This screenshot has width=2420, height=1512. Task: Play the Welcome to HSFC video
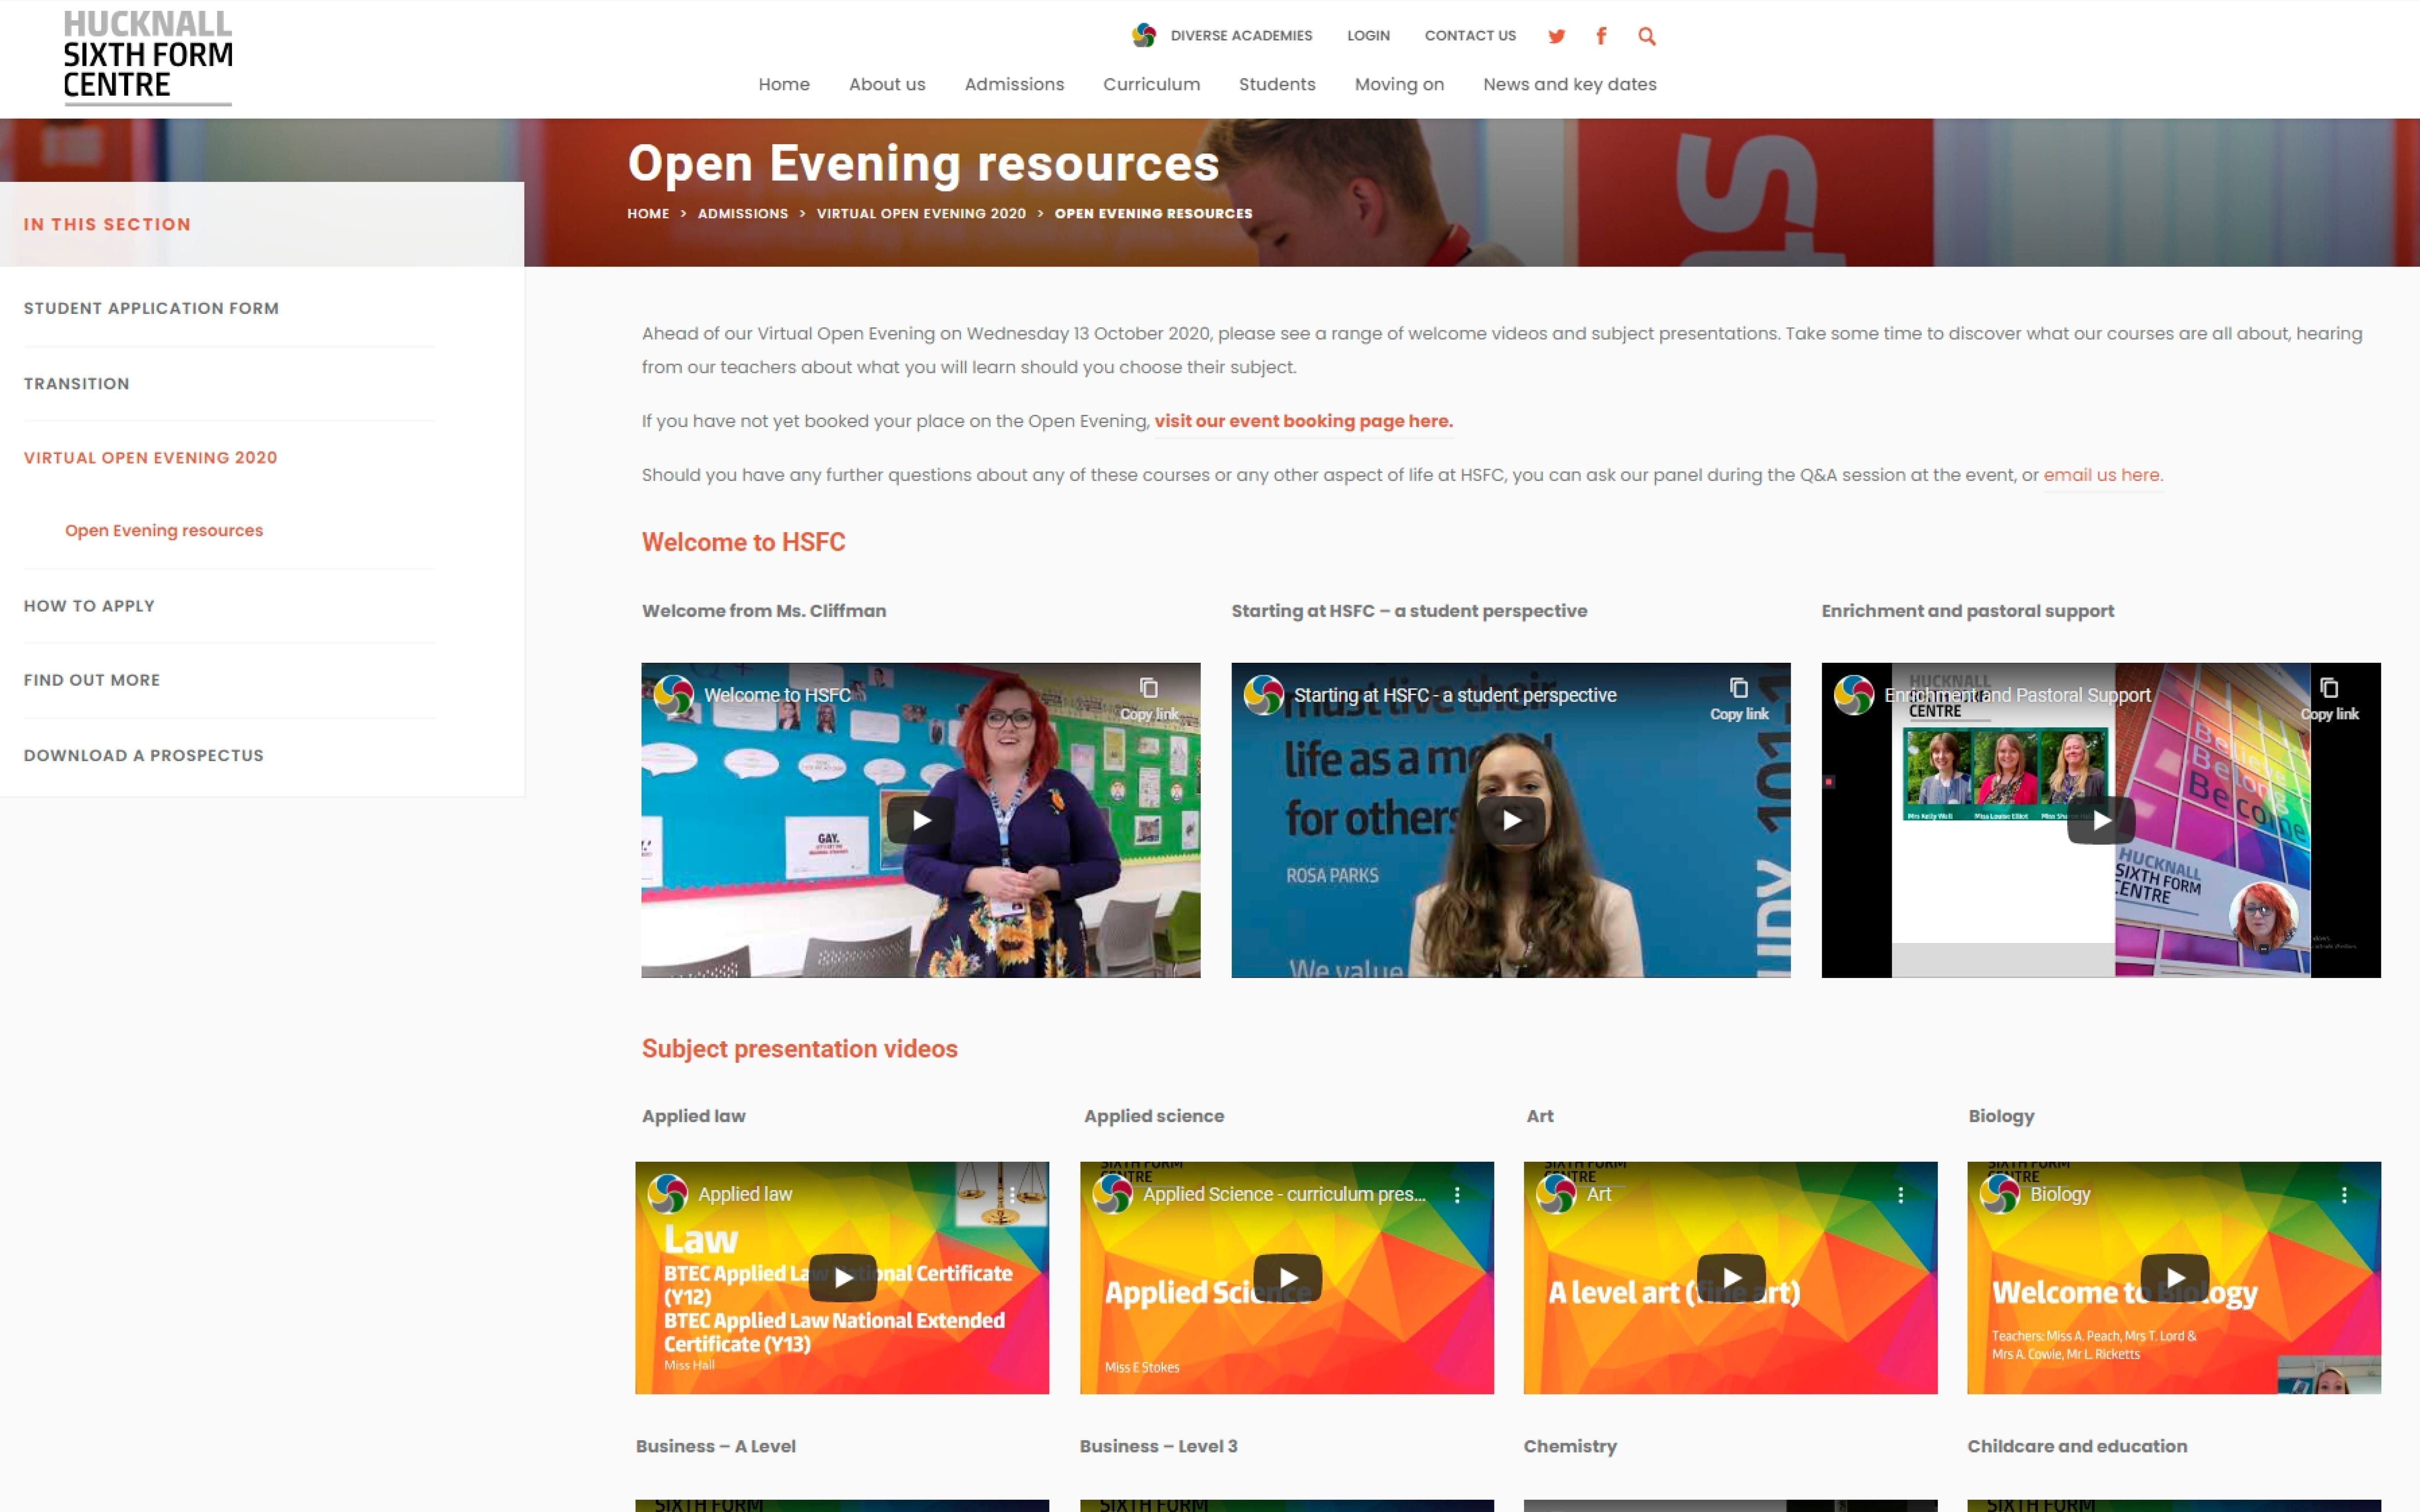pyautogui.click(x=920, y=820)
